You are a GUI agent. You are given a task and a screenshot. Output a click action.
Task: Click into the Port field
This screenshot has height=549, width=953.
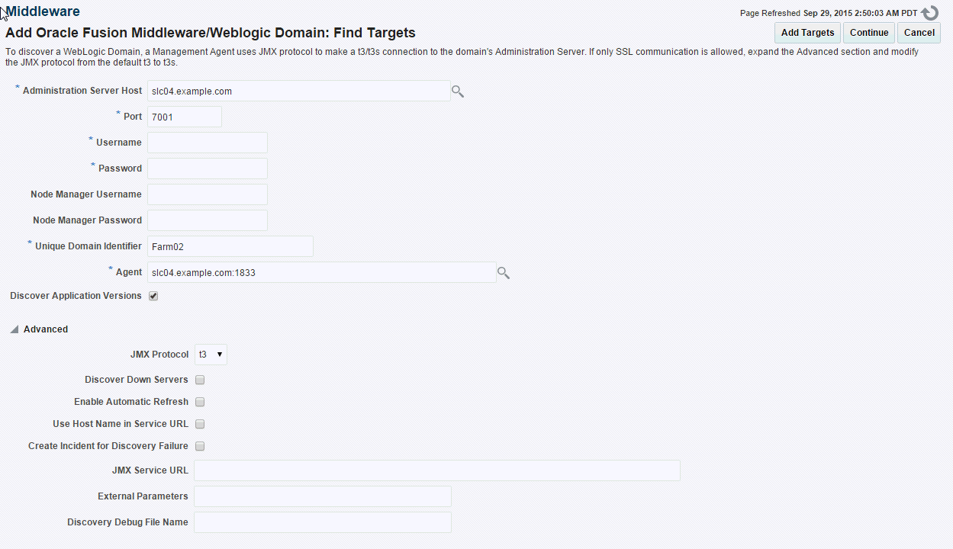point(185,117)
